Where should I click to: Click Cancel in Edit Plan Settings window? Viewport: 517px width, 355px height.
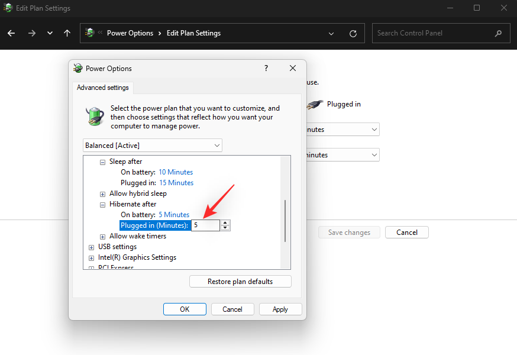(407, 233)
